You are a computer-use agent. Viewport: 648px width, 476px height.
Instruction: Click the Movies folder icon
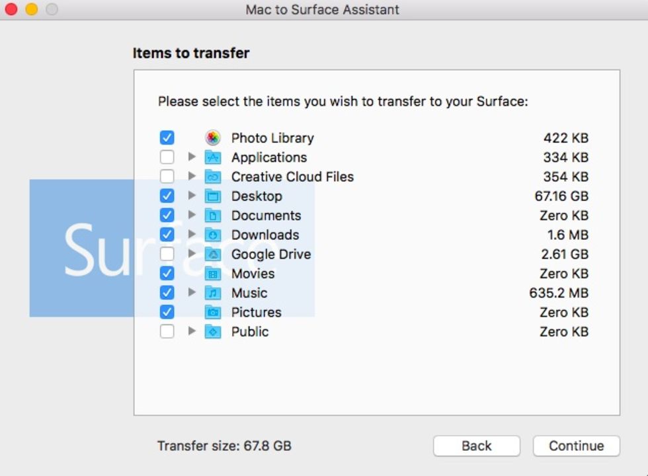(x=212, y=274)
